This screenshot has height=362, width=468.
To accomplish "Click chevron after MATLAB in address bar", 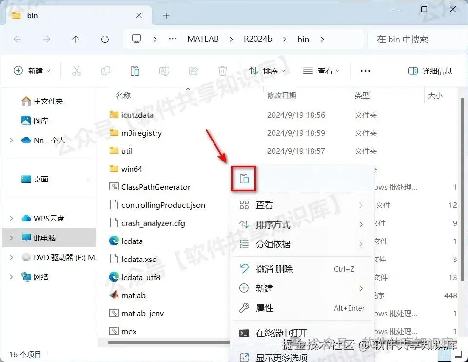I will [x=231, y=39].
